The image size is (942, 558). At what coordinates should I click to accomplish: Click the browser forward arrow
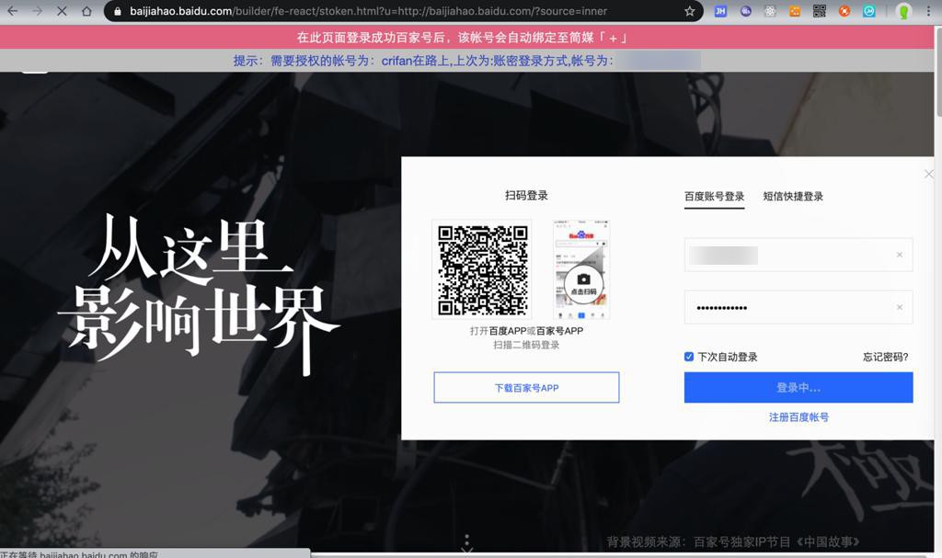pos(37,11)
